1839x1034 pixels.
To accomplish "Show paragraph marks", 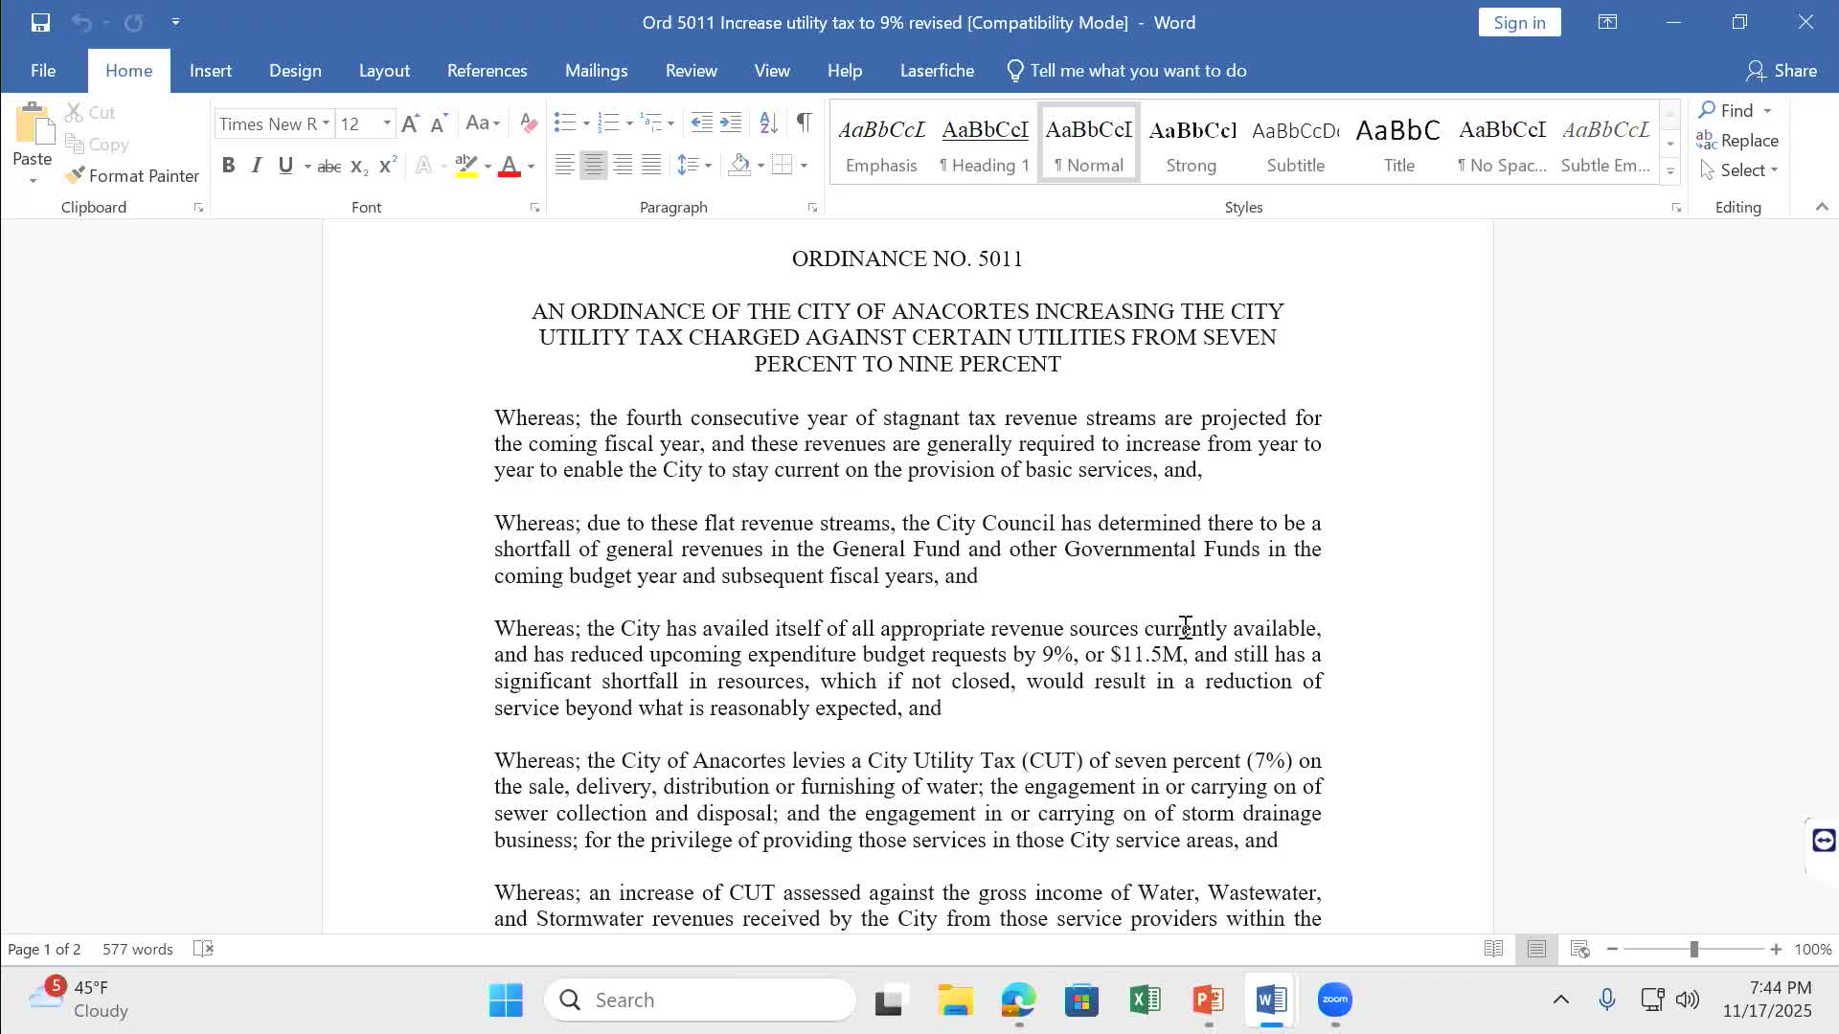I will [x=803, y=123].
